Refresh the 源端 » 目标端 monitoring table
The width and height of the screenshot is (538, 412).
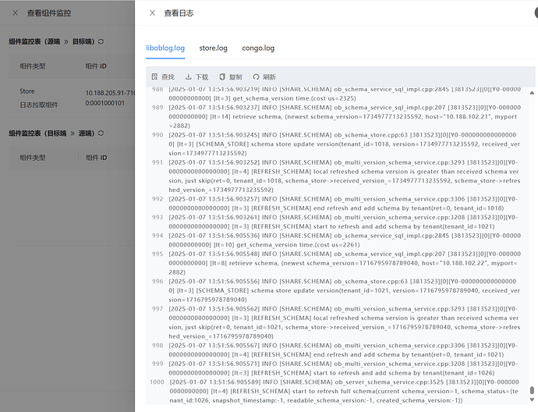(101, 41)
